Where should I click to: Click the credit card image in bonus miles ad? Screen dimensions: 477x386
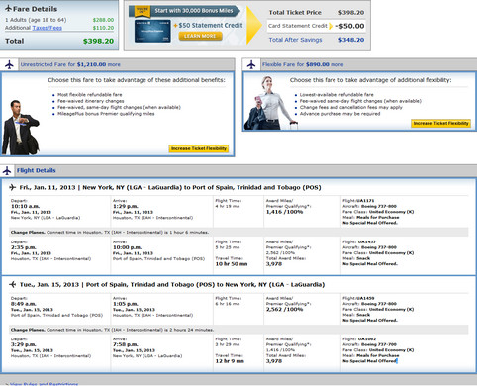click(x=152, y=31)
